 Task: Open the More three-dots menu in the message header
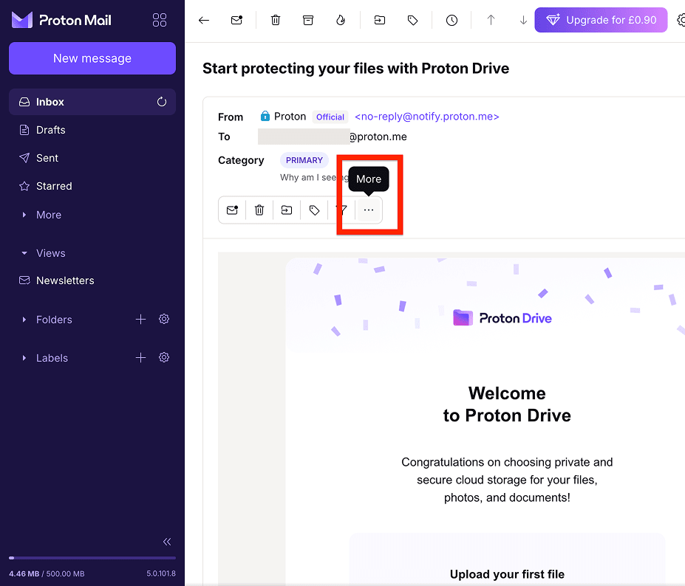(x=369, y=210)
